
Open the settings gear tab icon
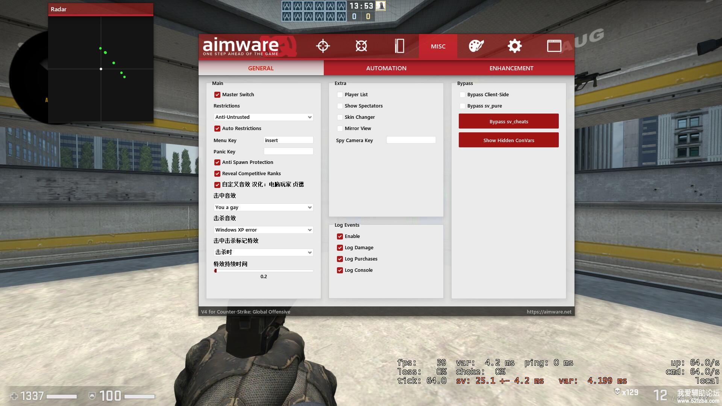(x=514, y=46)
